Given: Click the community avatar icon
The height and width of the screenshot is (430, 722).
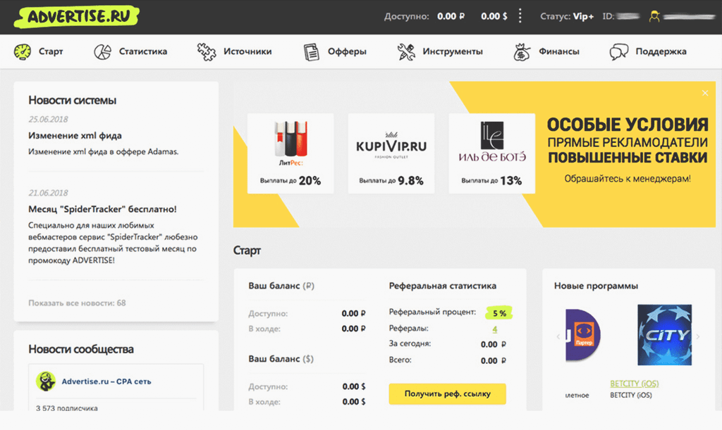Looking at the screenshot, I should click(x=46, y=381).
